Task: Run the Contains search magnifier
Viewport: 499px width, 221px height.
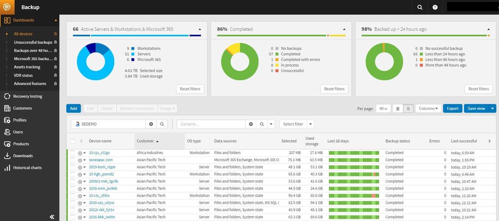Action: point(261,124)
